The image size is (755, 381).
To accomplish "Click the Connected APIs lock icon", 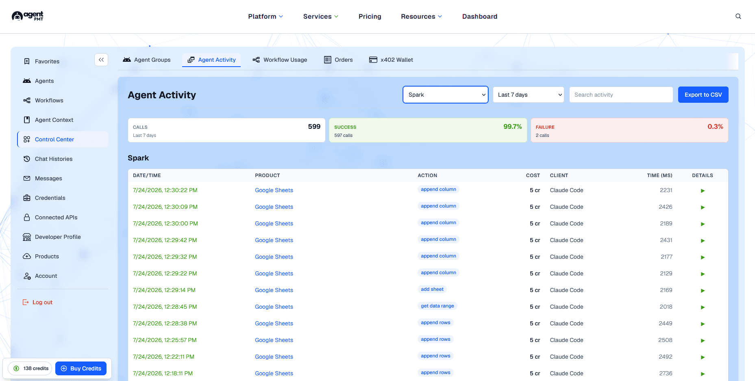I will coord(27,217).
